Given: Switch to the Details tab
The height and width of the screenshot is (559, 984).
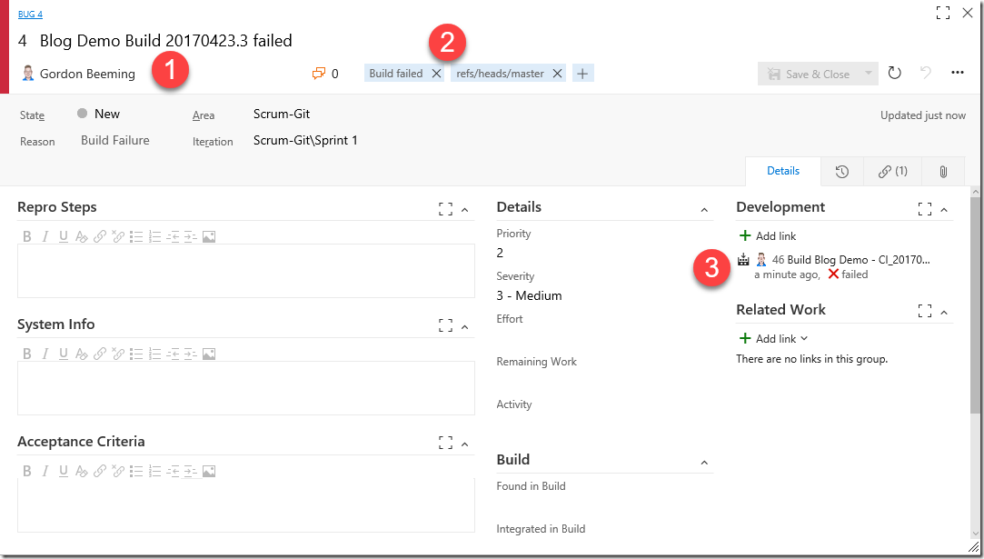Looking at the screenshot, I should [783, 171].
